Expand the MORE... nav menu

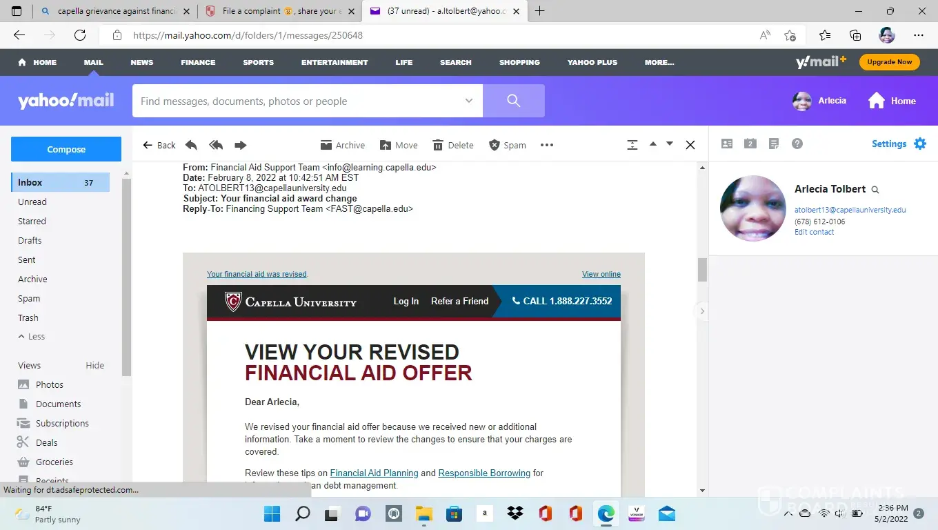[x=659, y=62]
